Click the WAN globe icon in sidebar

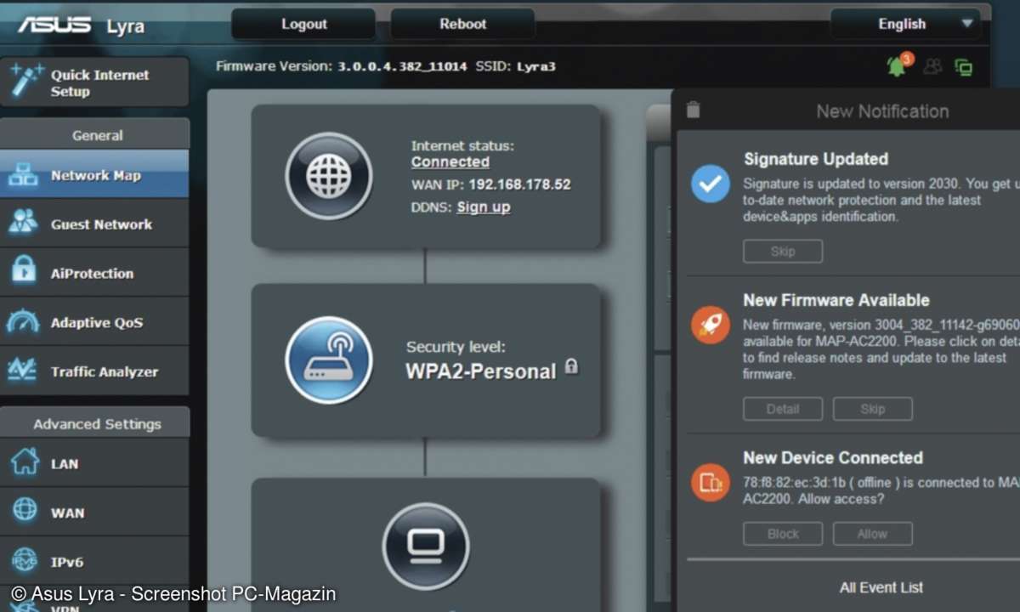[x=25, y=511]
